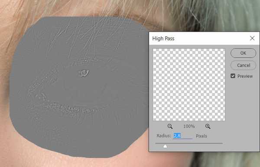Click the eye pupil detail in gray area
Image resolution: width=260 pixels, height=167 pixels.
tap(84, 73)
